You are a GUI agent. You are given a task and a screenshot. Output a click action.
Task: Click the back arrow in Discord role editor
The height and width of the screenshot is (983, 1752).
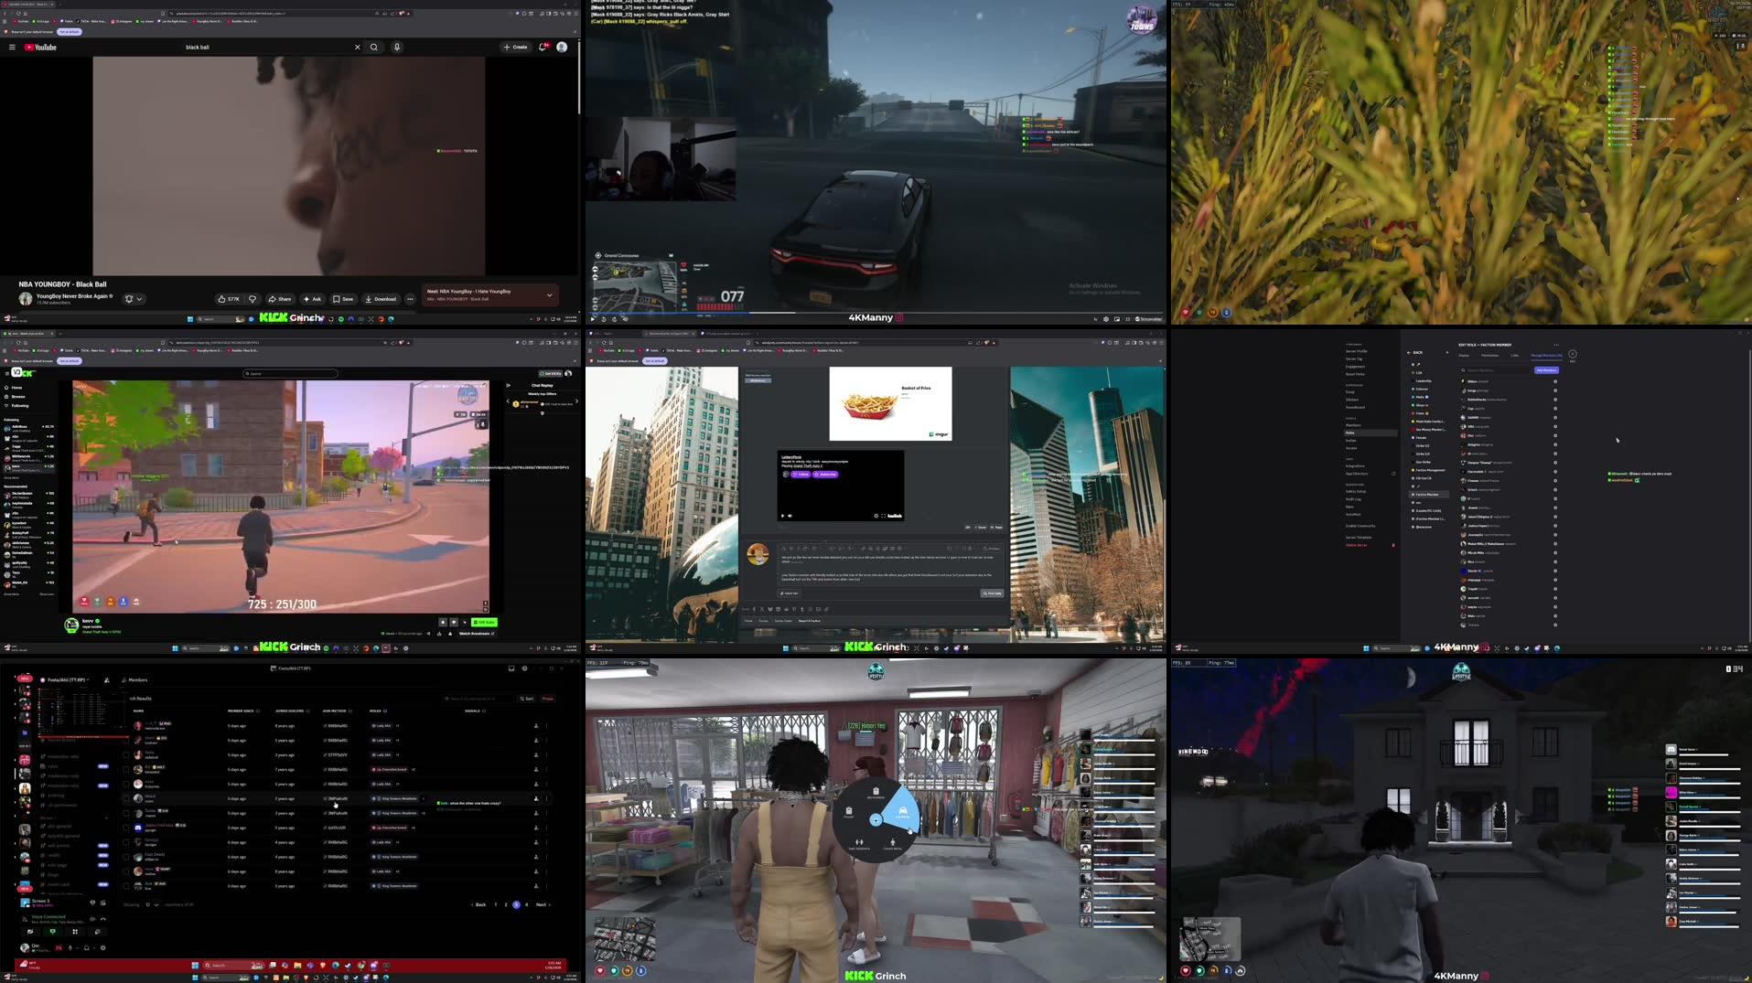tap(1410, 352)
